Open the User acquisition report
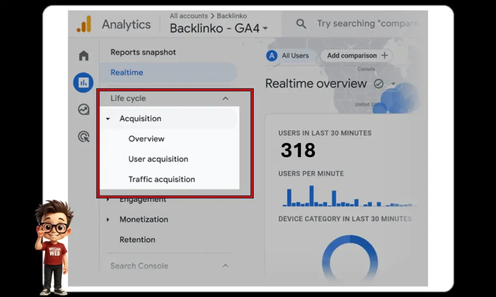 pyautogui.click(x=158, y=159)
